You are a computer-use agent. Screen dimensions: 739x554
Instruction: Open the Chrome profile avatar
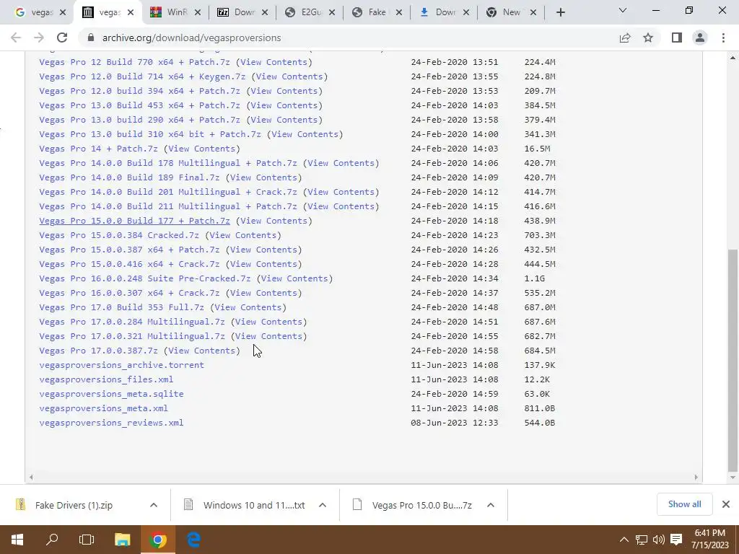[x=700, y=38]
